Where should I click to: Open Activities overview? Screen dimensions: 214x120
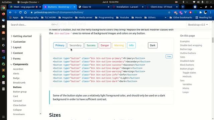coord(7,2)
